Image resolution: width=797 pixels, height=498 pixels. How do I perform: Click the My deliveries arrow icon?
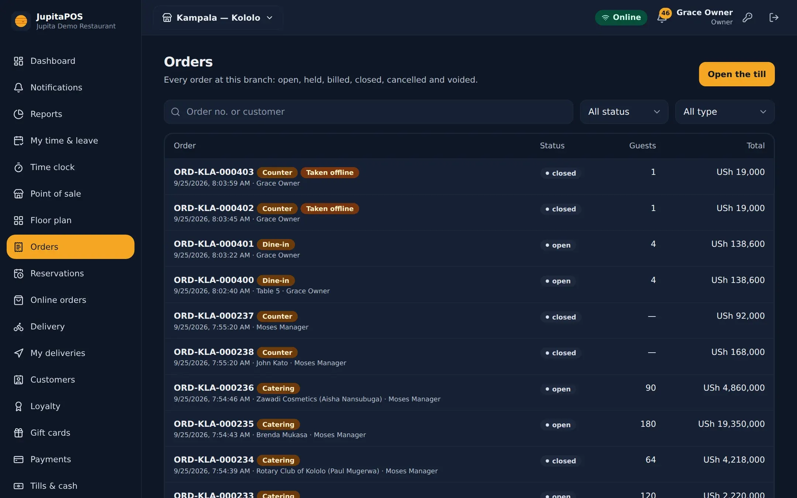pos(18,353)
